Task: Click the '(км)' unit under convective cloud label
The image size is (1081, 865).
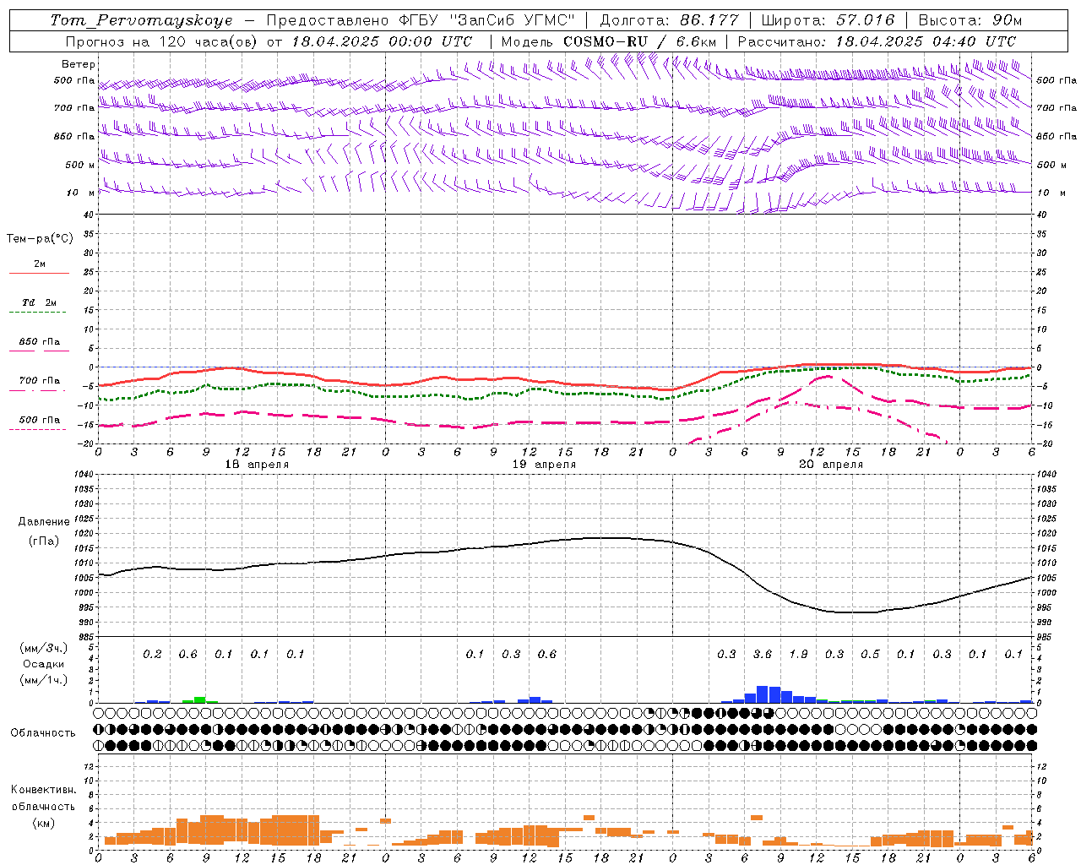Action: pyautogui.click(x=44, y=823)
